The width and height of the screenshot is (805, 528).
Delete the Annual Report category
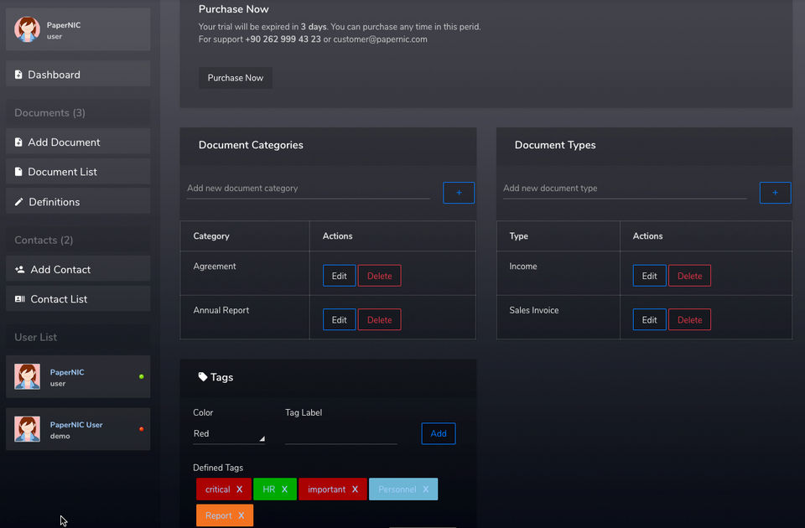(379, 319)
